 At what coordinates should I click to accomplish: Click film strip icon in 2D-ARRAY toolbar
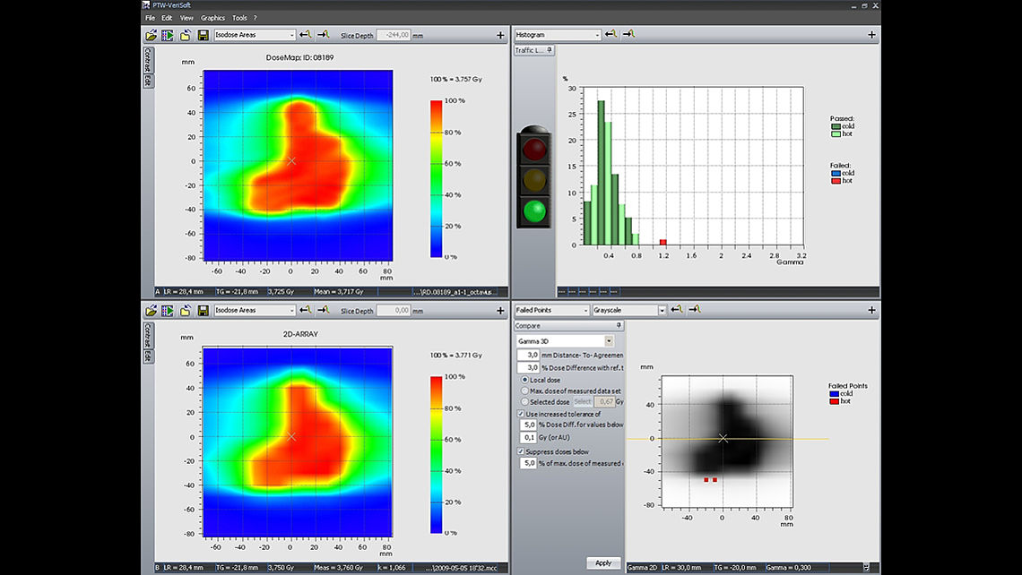click(x=168, y=311)
